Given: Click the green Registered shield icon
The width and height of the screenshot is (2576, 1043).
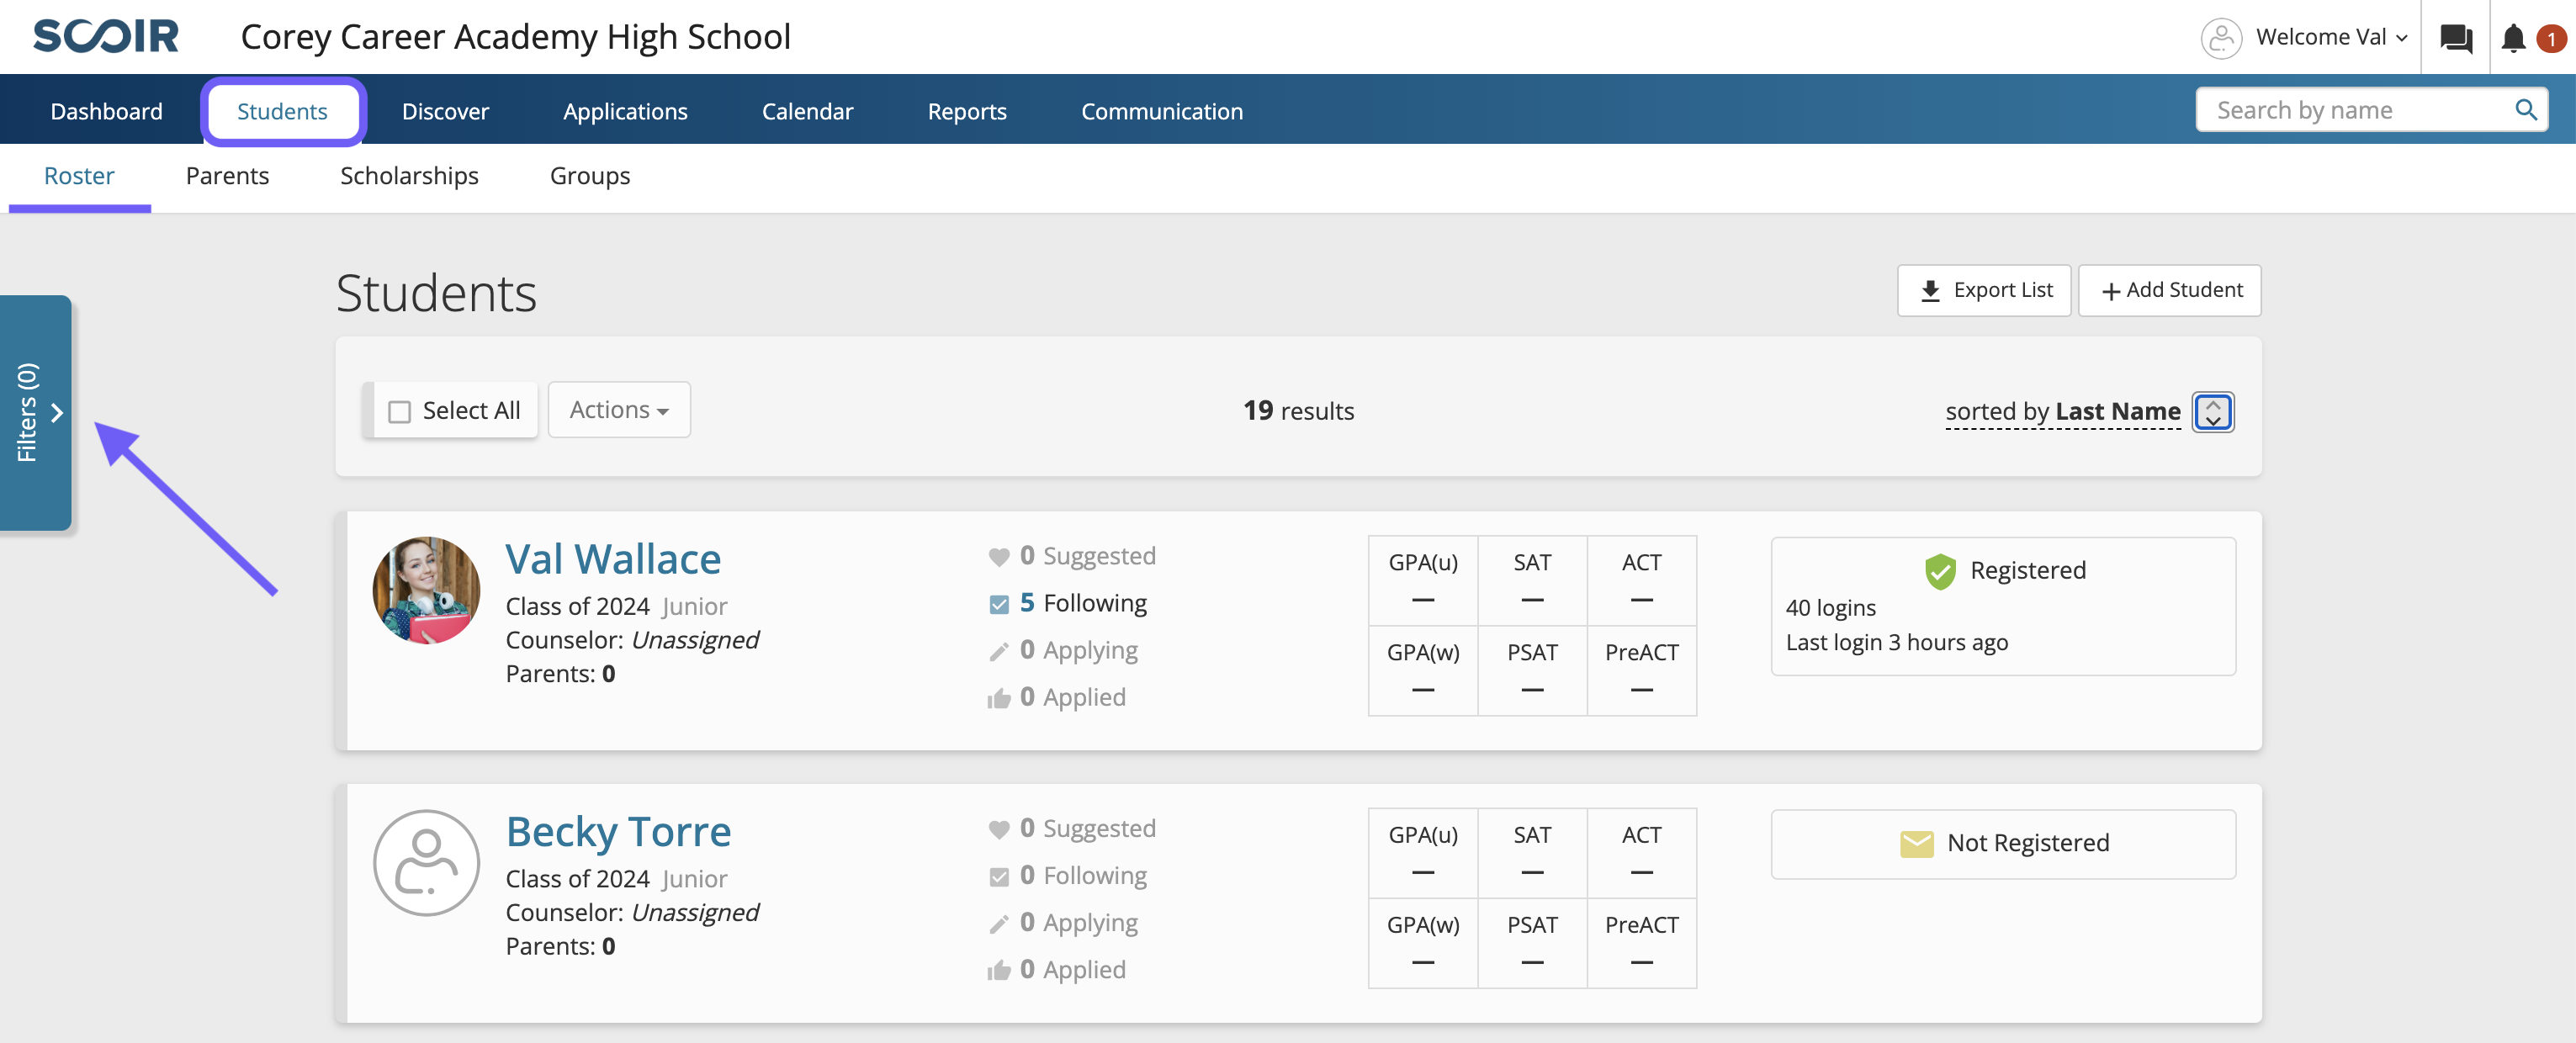Looking at the screenshot, I should click(1939, 571).
